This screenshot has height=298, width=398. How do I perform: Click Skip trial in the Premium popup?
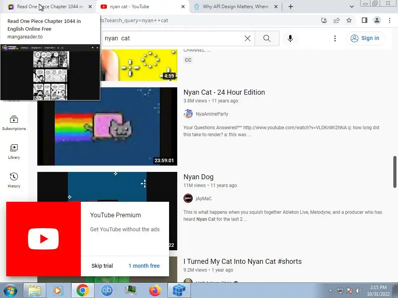pos(102,266)
